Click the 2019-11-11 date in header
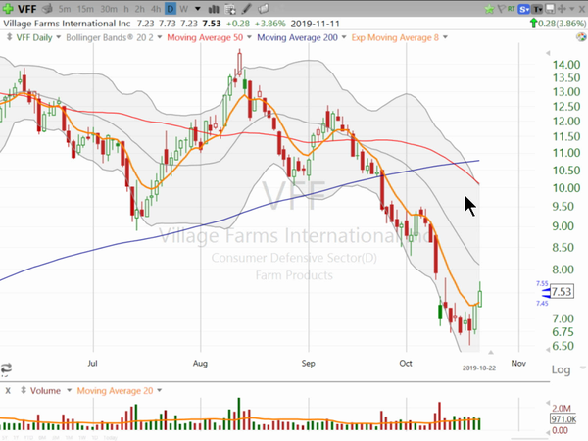Image resolution: width=588 pixels, height=441 pixels. coord(315,24)
